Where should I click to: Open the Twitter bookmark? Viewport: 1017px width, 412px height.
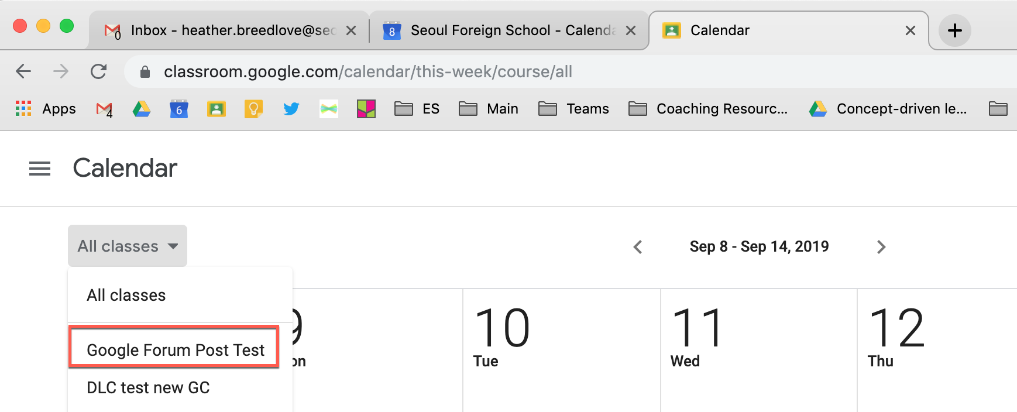point(291,109)
